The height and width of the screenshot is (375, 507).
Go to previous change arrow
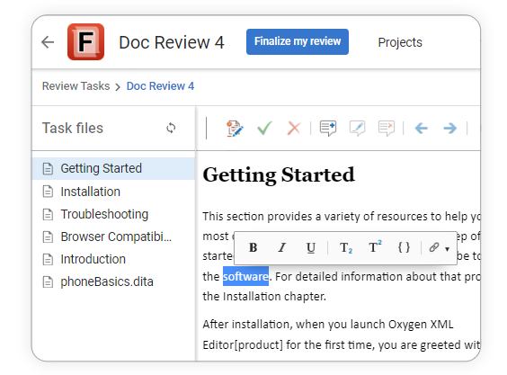click(x=421, y=128)
